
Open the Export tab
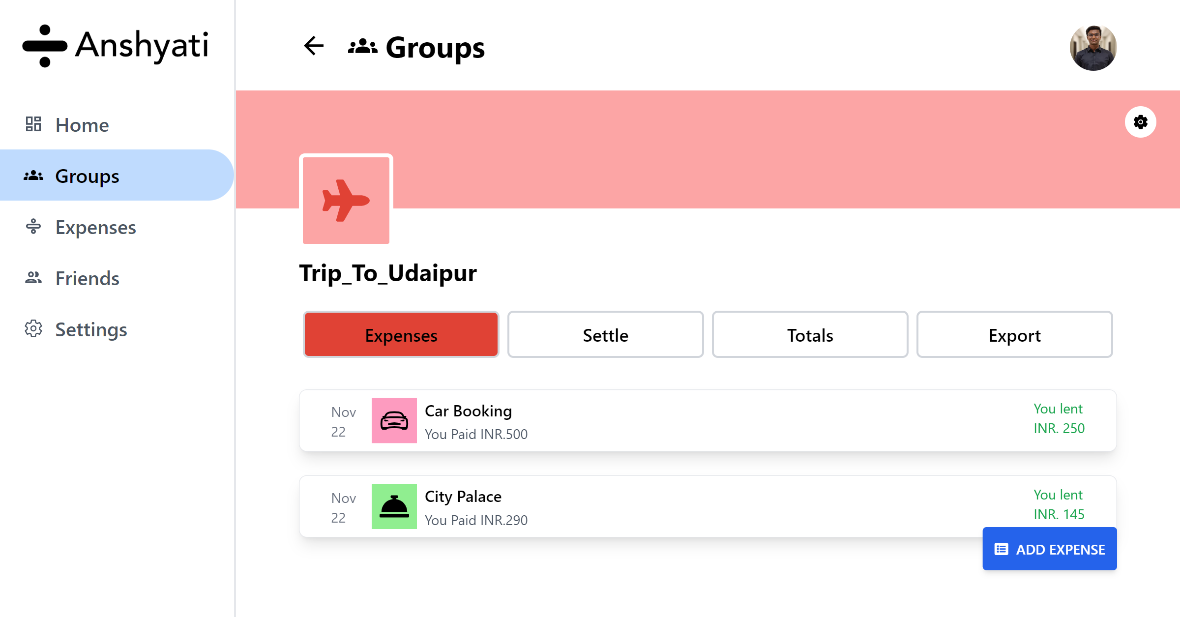coord(1014,335)
